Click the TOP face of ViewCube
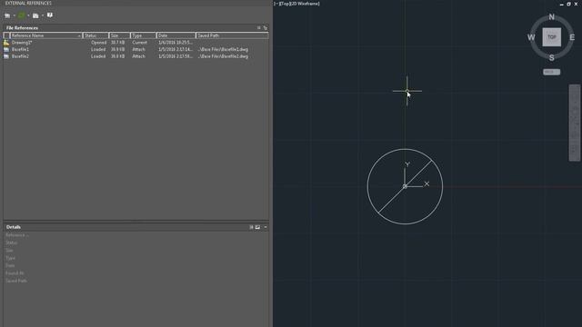582x327 pixels. [x=552, y=37]
